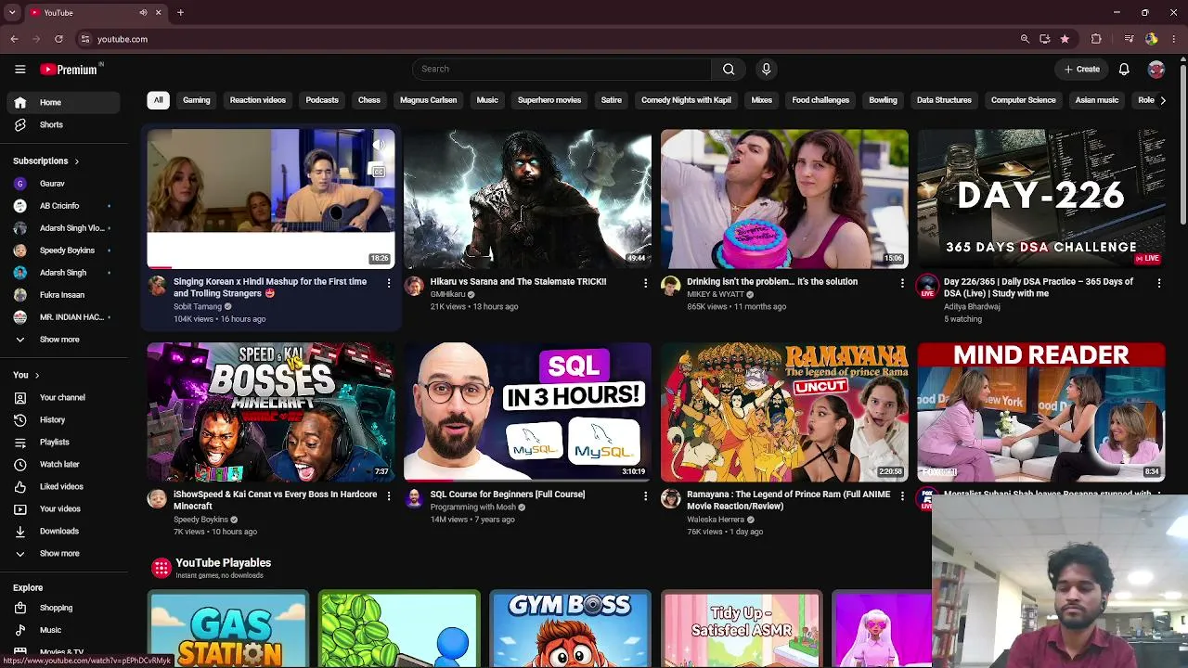Open the You section heading
Screen dimensions: 1188x668
[26, 375]
